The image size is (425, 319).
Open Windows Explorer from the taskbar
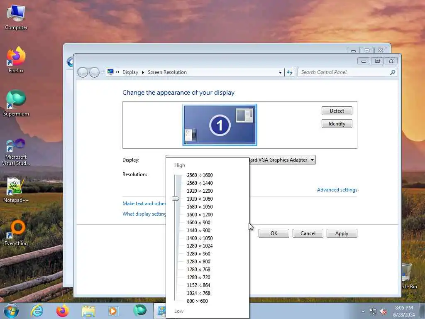pos(88,311)
